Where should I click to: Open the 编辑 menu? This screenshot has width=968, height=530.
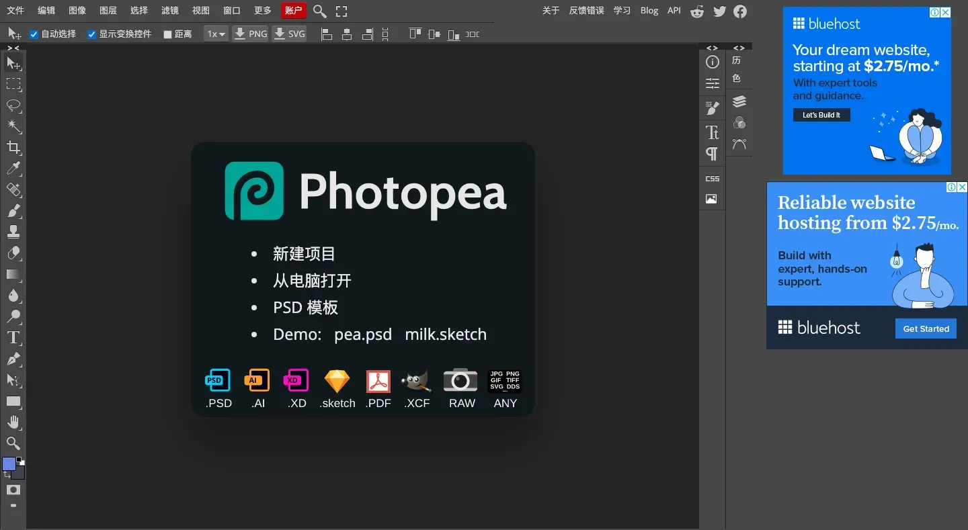click(x=46, y=11)
